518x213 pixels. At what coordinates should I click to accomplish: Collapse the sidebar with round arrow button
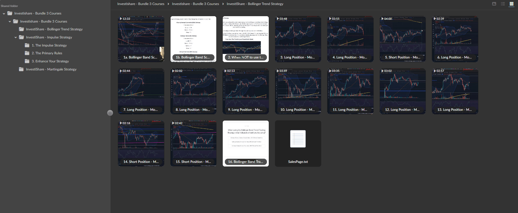coord(110,113)
